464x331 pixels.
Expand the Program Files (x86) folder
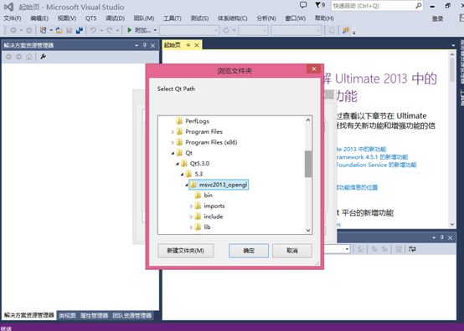click(173, 143)
